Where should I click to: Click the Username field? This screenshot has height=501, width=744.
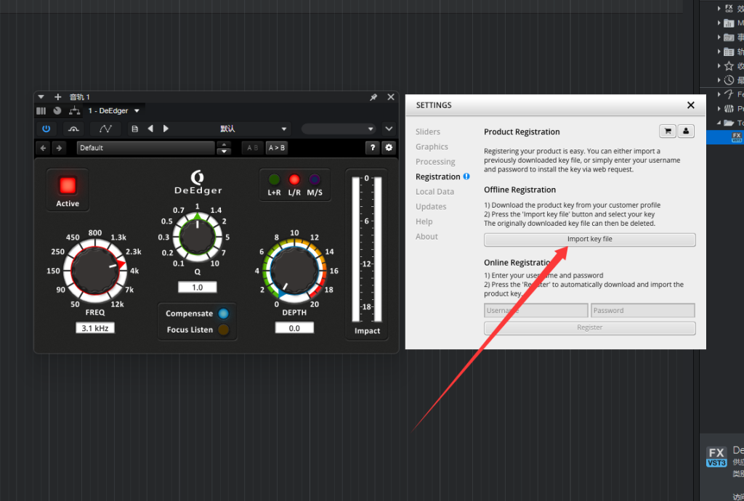tap(535, 311)
